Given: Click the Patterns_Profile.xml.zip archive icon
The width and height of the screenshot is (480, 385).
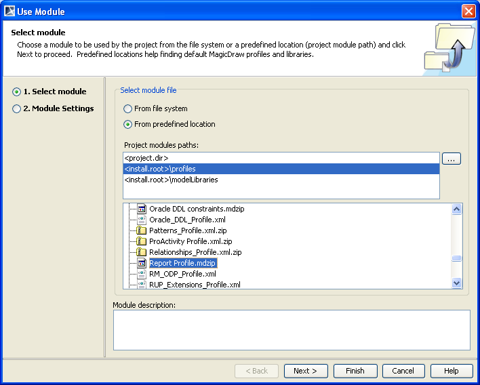Looking at the screenshot, I should point(142,230).
